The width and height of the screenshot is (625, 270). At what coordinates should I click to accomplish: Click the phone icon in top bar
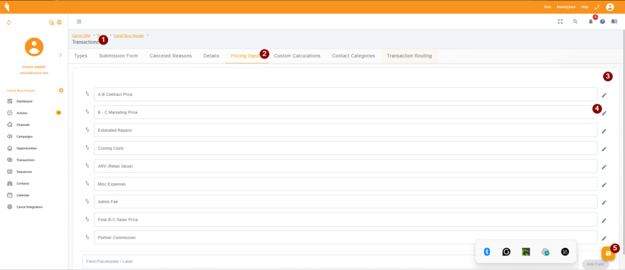[596, 7]
